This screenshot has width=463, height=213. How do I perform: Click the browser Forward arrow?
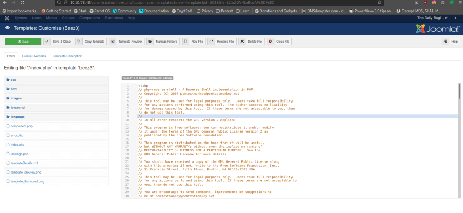point(14,2)
